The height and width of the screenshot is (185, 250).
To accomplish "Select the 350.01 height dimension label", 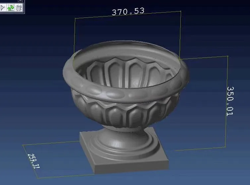I will click(230, 101).
